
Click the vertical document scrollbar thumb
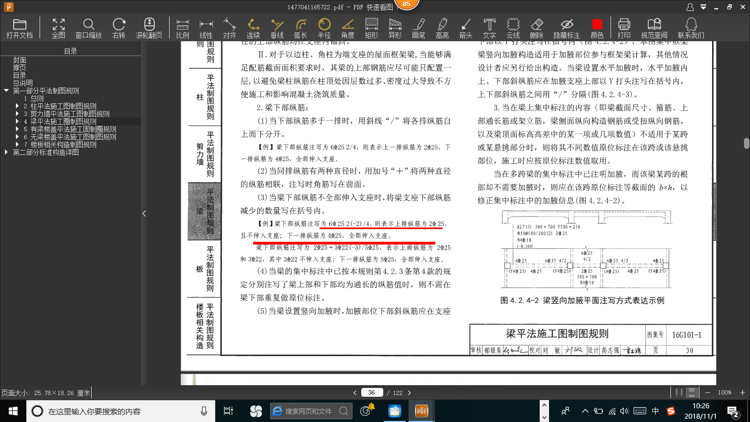click(x=746, y=143)
